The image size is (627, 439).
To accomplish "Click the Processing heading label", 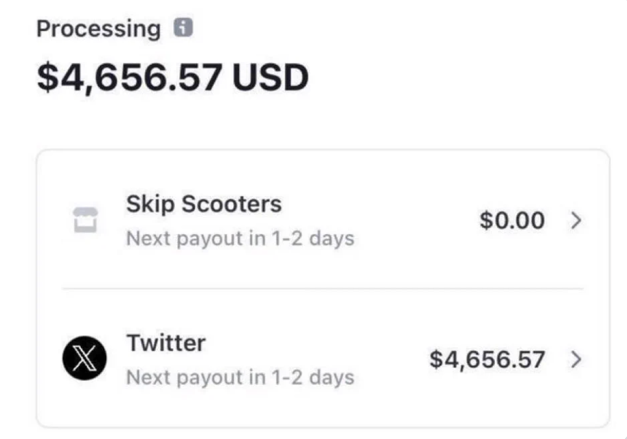I will (98, 29).
